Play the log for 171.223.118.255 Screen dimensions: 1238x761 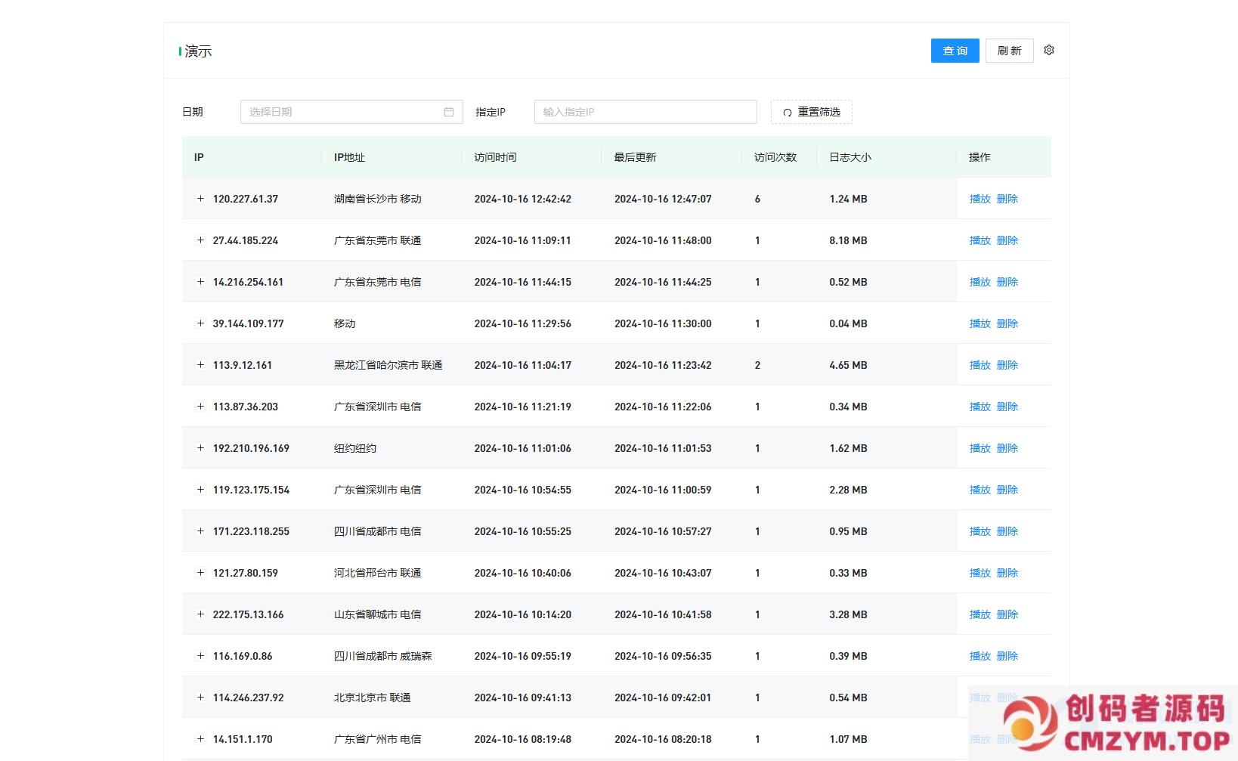point(980,531)
